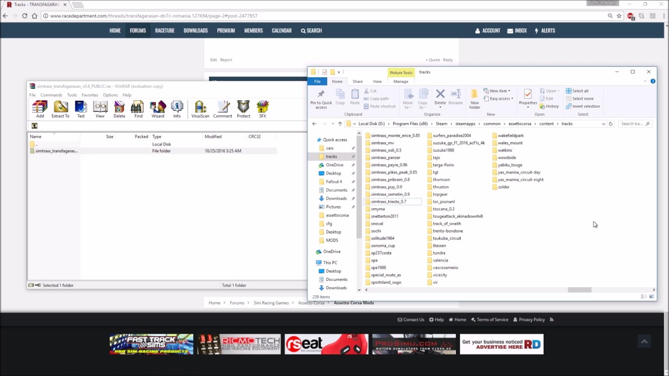Start VirusScan from WinRAR toolbar
This screenshot has width=669, height=376.
click(200, 109)
